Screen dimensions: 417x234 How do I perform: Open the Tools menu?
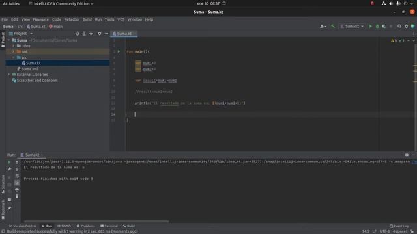tap(109, 19)
